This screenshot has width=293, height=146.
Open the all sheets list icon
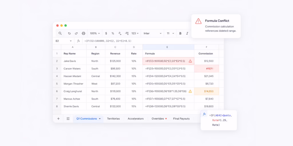click(x=68, y=119)
